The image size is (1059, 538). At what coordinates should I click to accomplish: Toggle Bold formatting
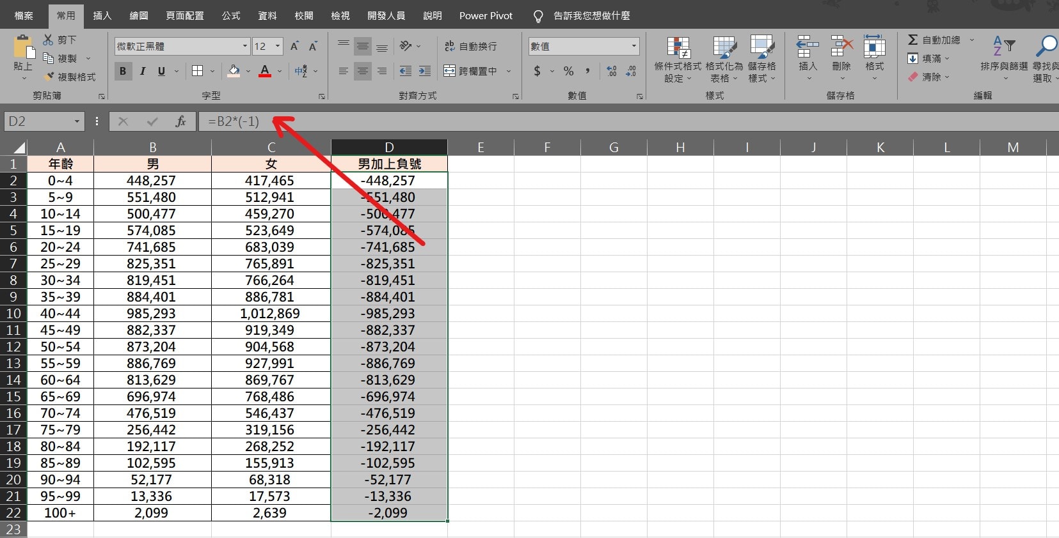pyautogui.click(x=123, y=71)
